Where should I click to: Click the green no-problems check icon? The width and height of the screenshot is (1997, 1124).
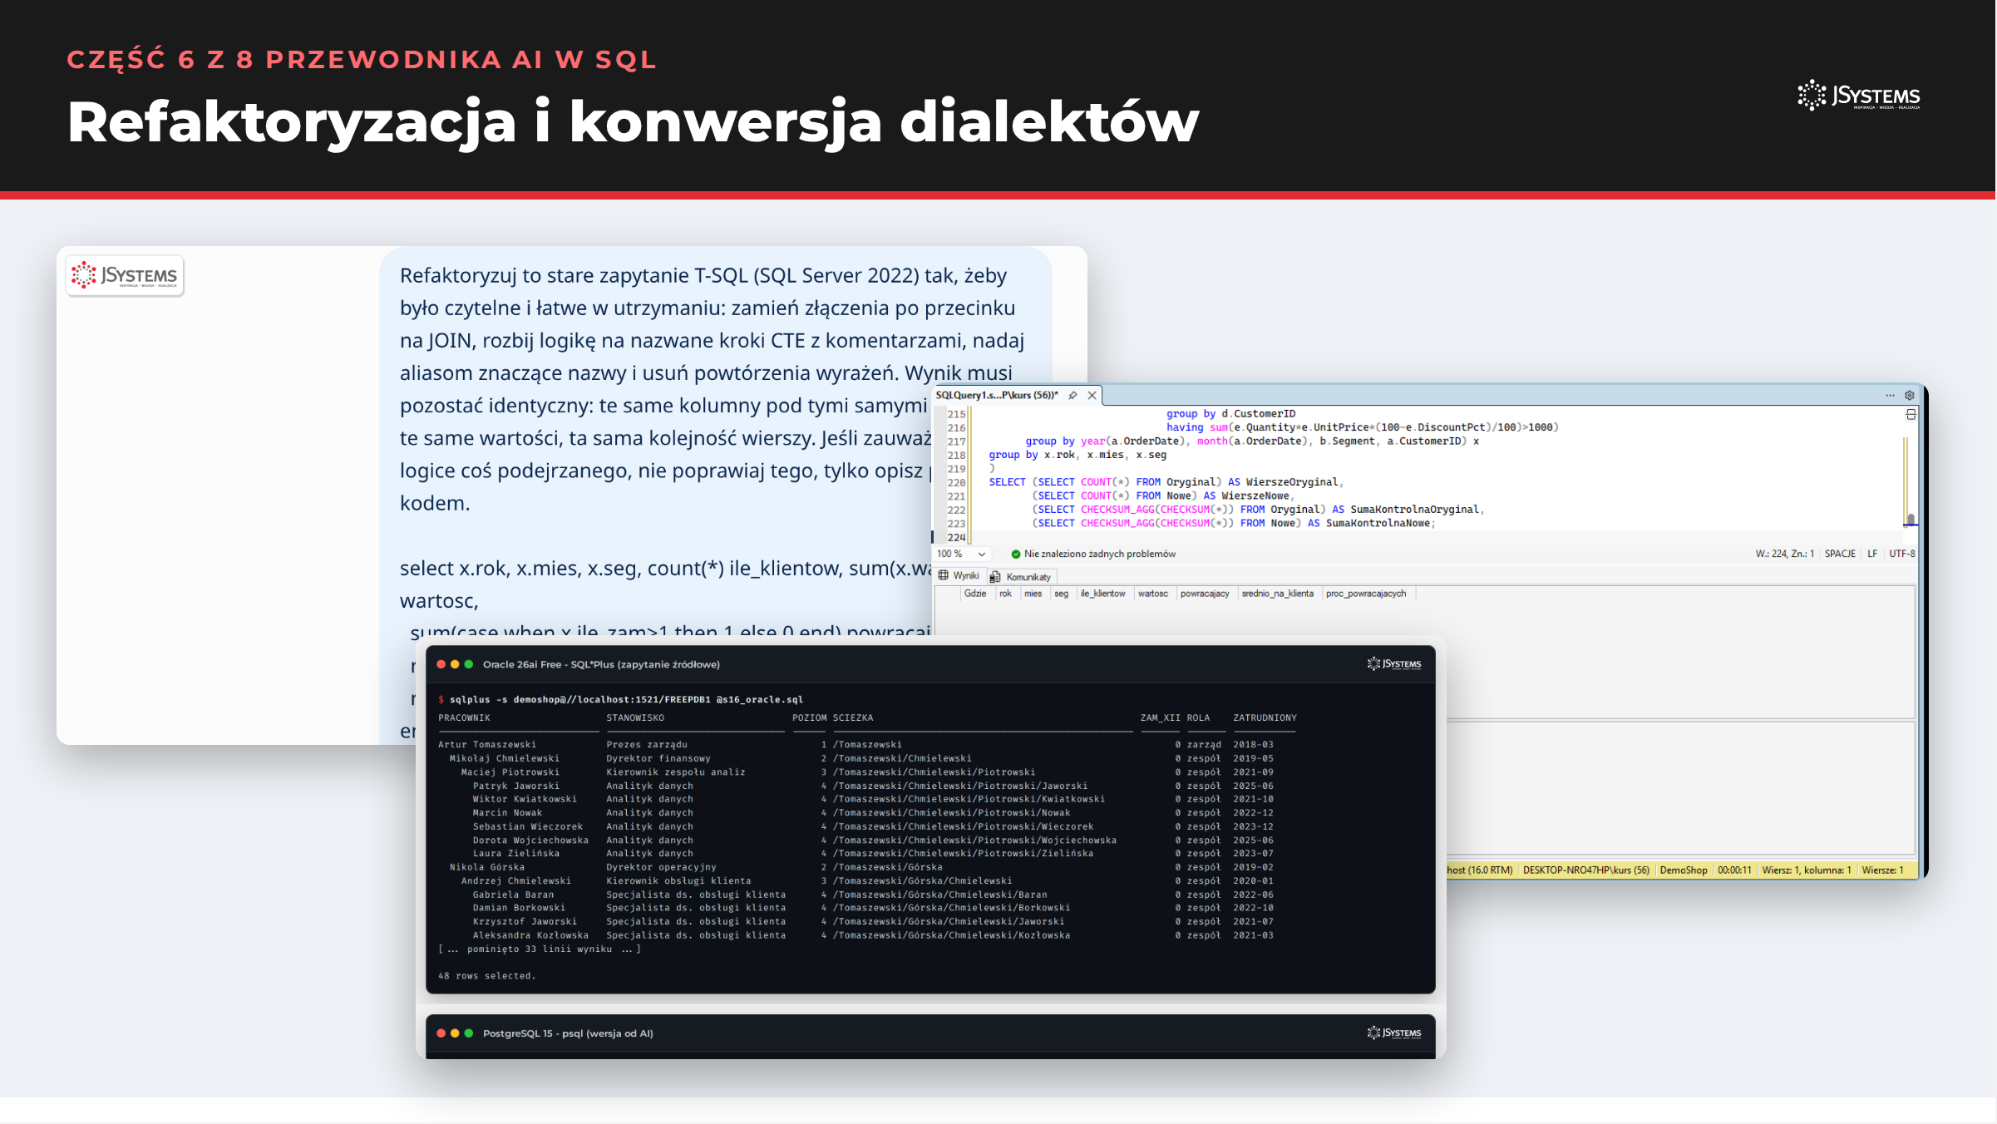point(1015,554)
